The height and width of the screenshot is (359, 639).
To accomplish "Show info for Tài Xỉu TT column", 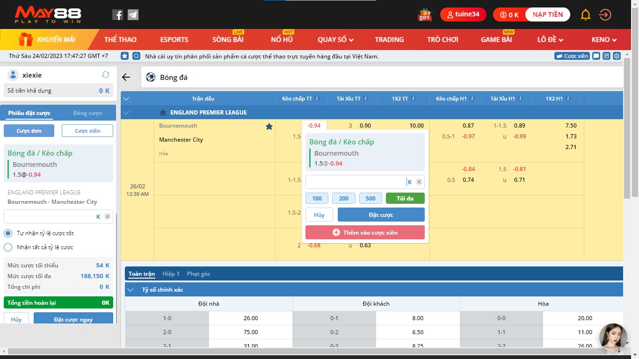I will (366, 99).
